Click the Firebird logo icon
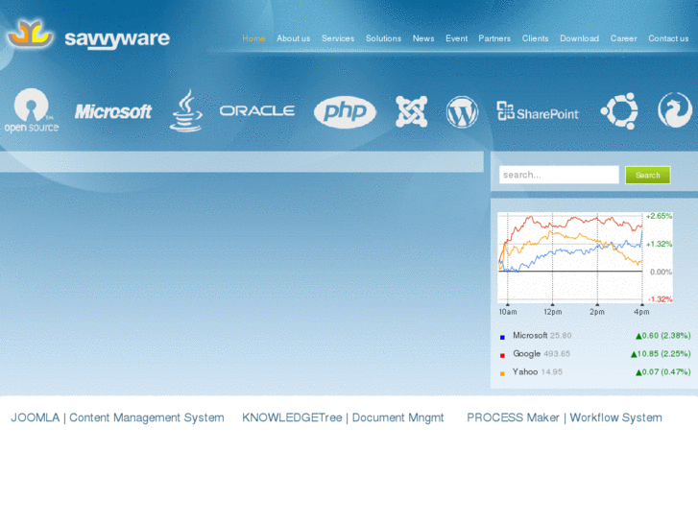The image size is (698, 523). coord(675,110)
